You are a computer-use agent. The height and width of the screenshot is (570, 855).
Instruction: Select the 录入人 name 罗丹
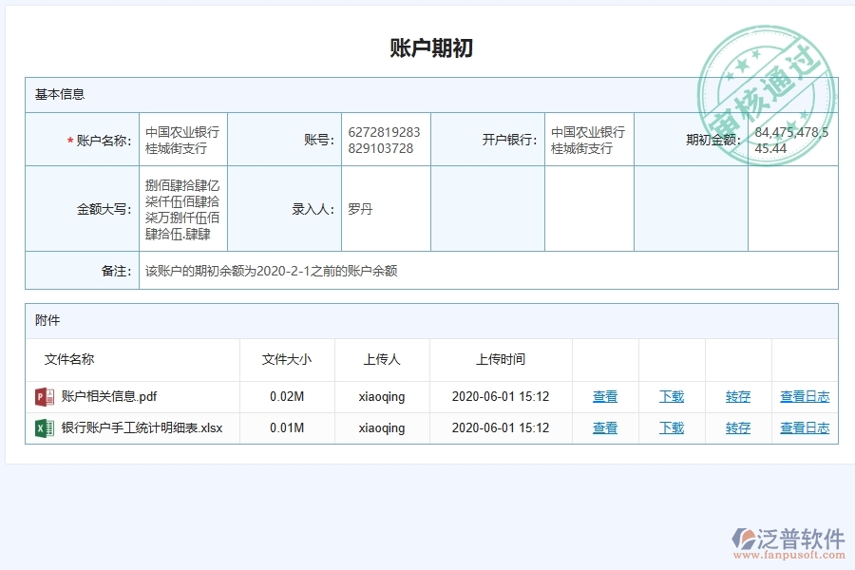point(361,208)
